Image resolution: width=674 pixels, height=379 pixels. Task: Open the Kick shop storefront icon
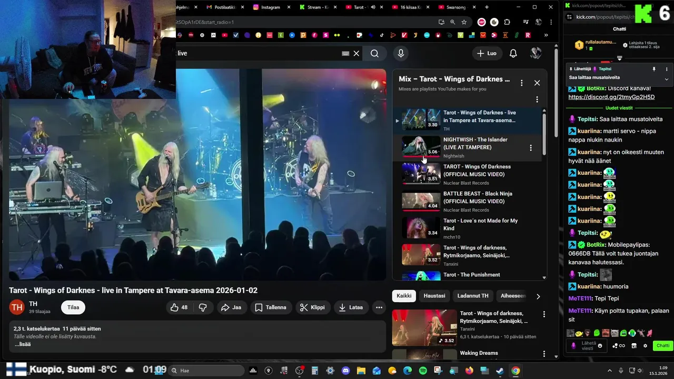click(x=633, y=346)
